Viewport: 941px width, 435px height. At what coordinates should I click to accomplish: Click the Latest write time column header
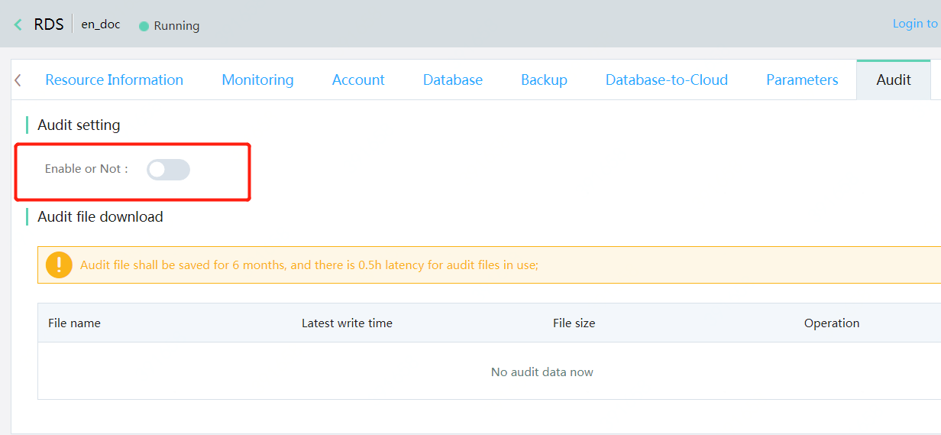click(x=347, y=323)
